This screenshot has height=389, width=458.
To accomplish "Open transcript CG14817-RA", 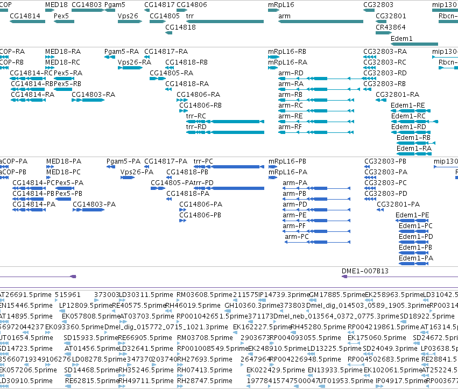I will [166, 52].
